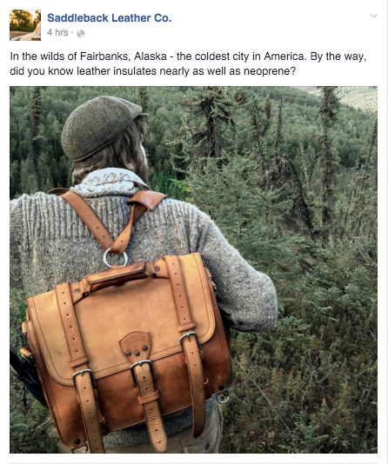The width and height of the screenshot is (388, 464).
Task: Click the post caption about Fairbanks, Alaska
Action: coord(188,63)
